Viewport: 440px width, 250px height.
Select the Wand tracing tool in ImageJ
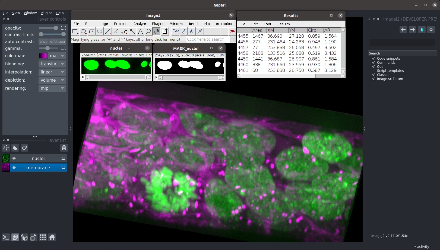pos(132,31)
